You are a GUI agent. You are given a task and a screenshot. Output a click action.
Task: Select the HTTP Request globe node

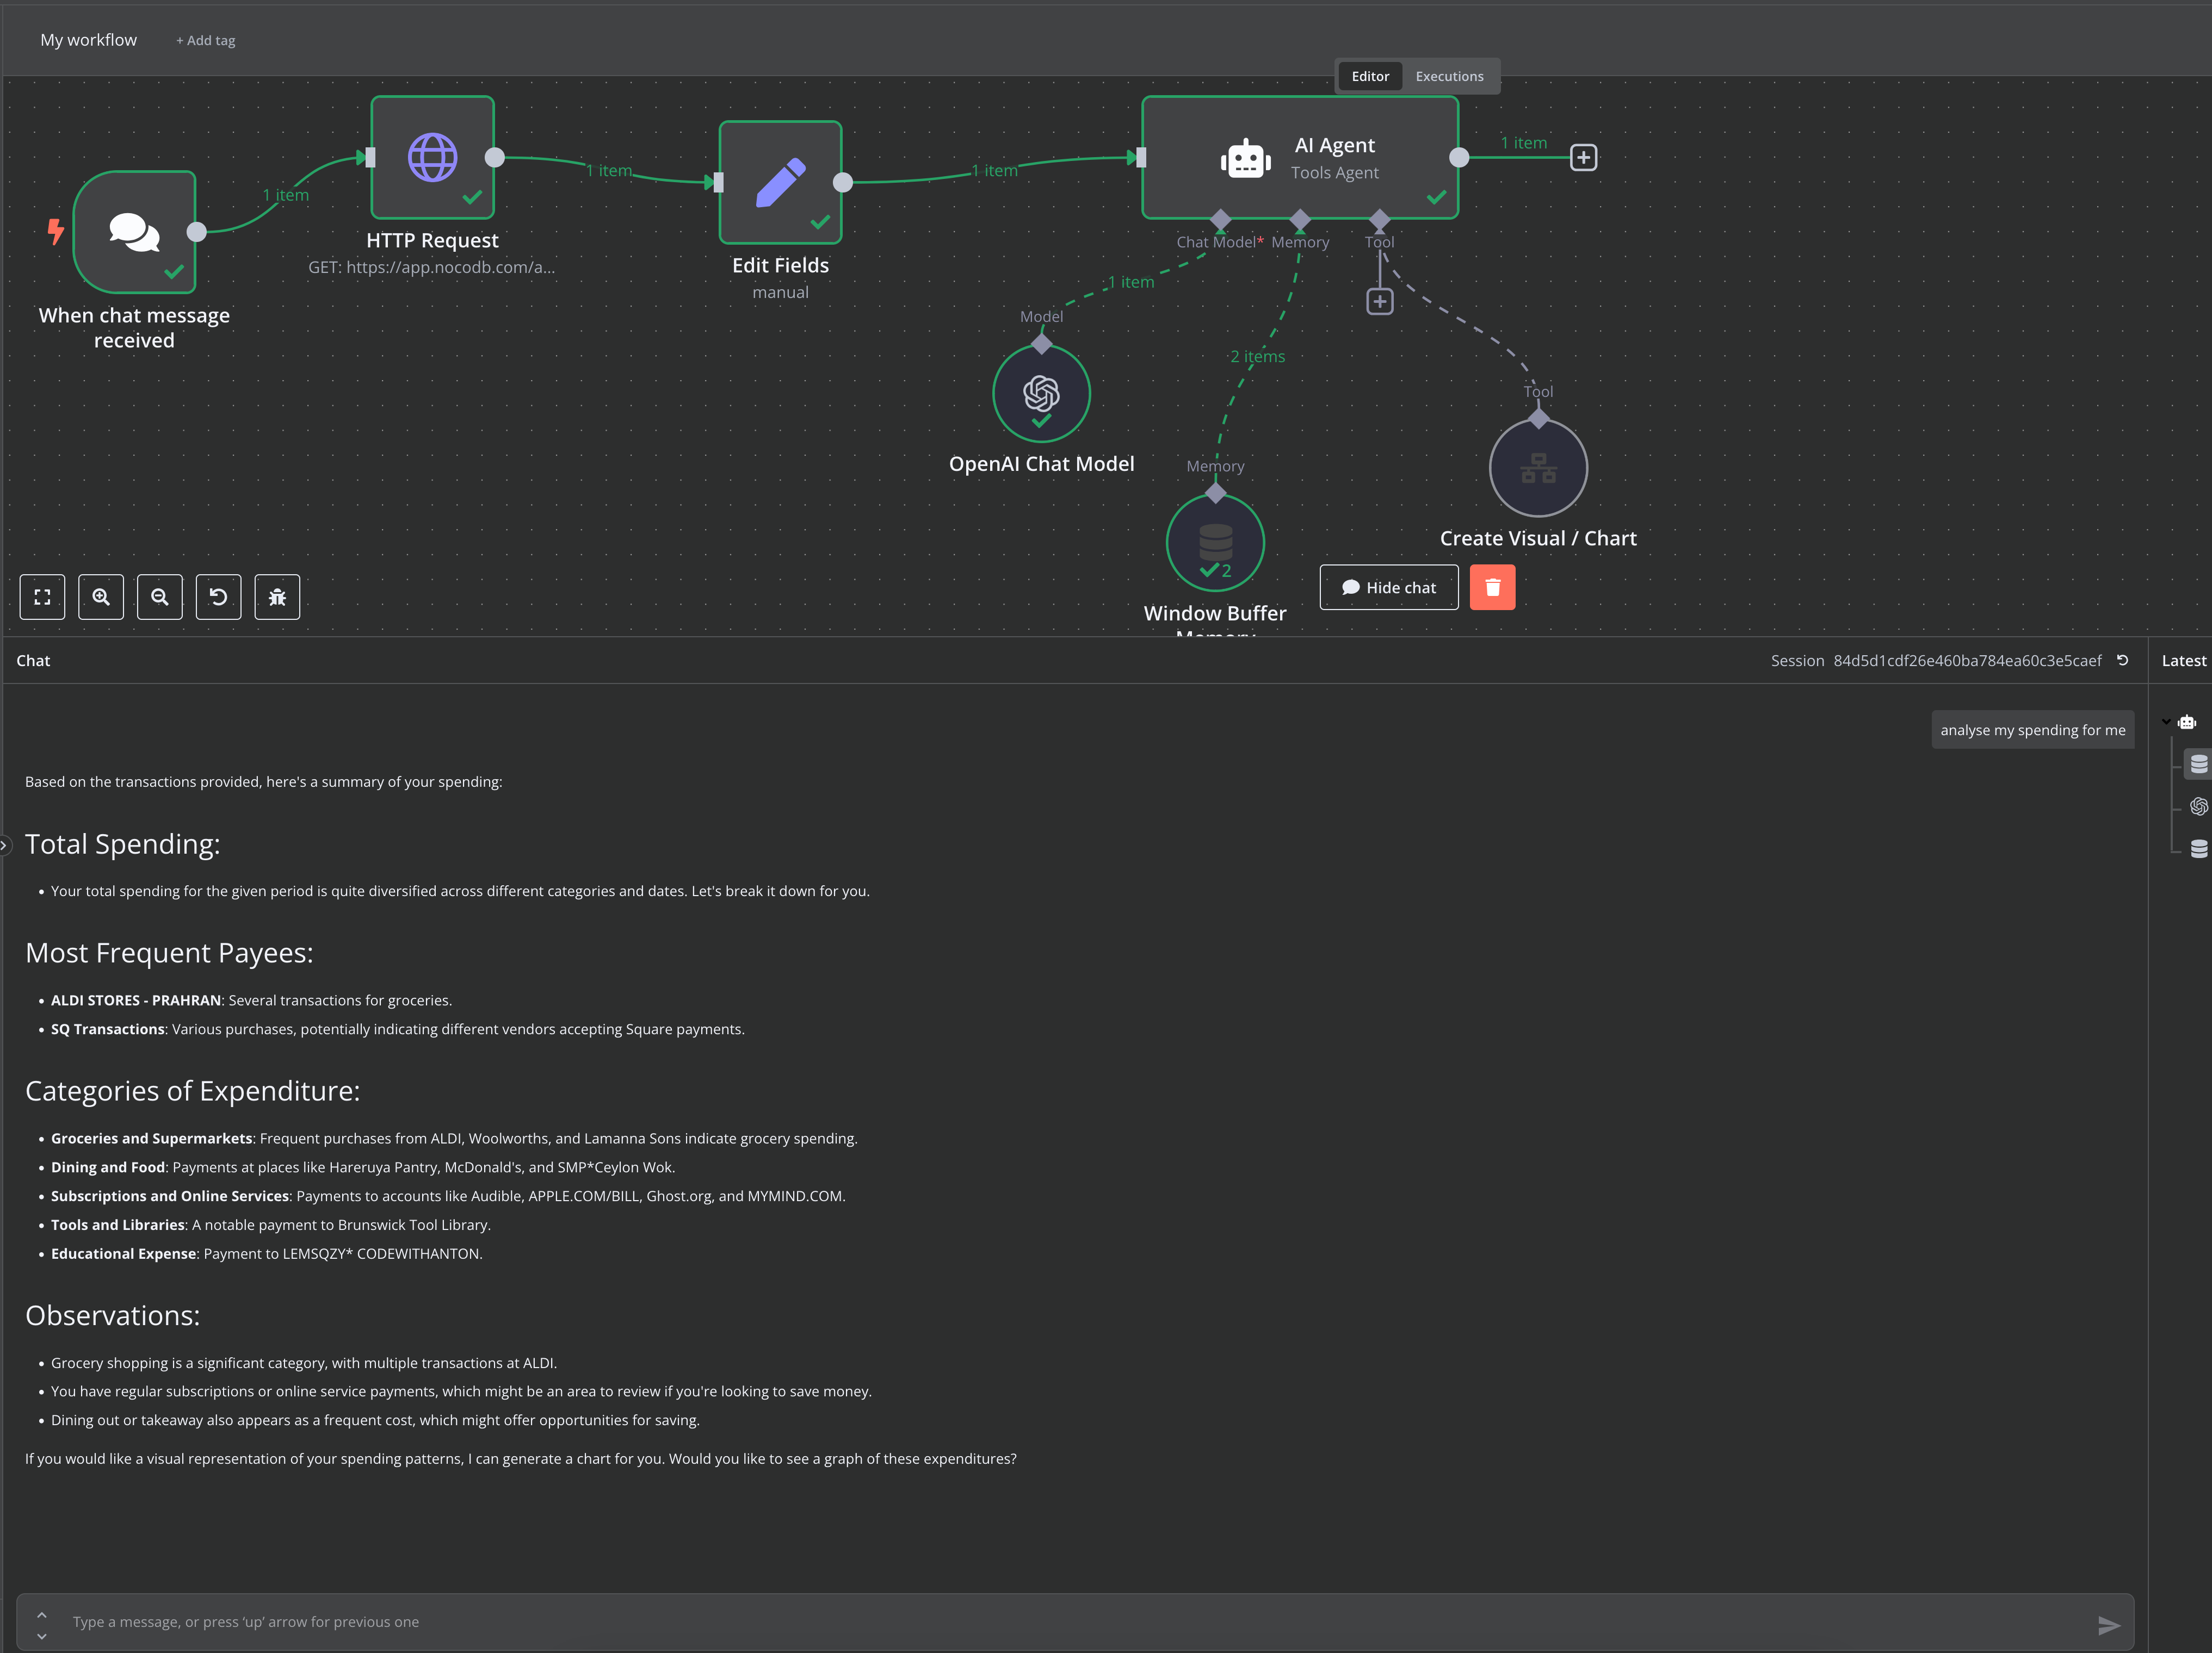(432, 158)
